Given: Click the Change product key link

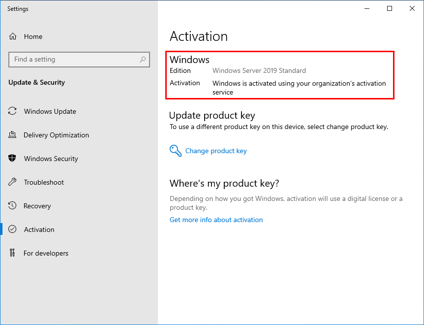Looking at the screenshot, I should pos(216,151).
